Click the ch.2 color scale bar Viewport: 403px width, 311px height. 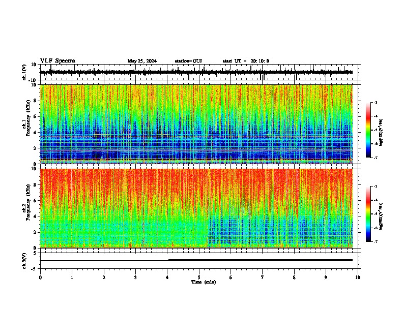pyautogui.click(x=368, y=214)
